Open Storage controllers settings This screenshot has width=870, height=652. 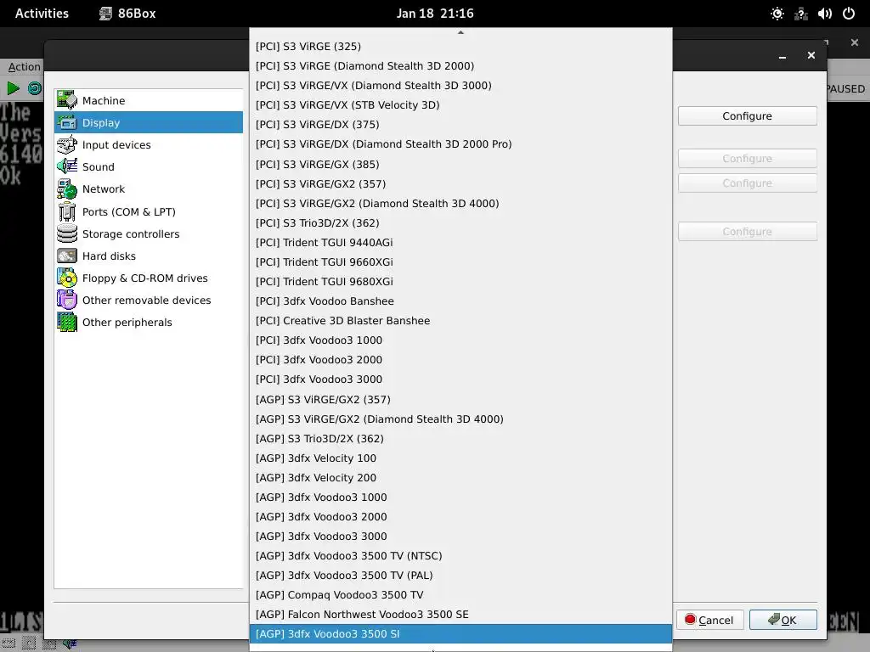click(x=149, y=234)
